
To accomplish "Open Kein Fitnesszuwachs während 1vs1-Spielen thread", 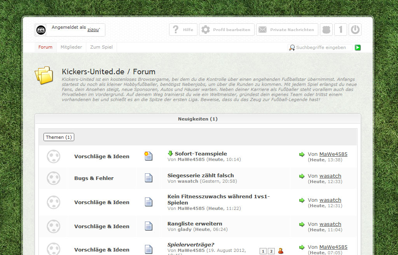I will 218,200.
